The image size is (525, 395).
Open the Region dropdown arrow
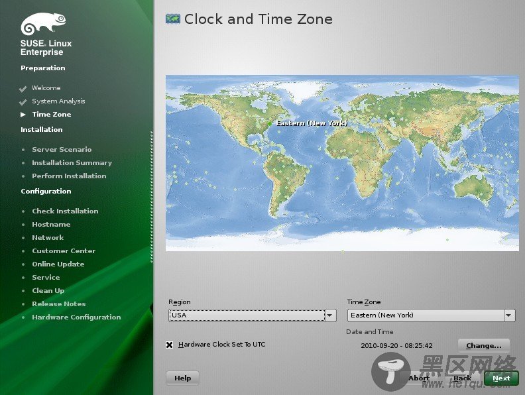pos(330,315)
